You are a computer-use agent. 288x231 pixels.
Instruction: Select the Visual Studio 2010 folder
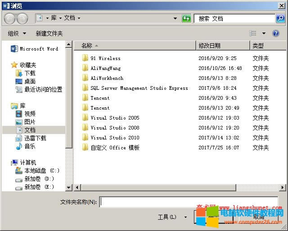[115, 138]
